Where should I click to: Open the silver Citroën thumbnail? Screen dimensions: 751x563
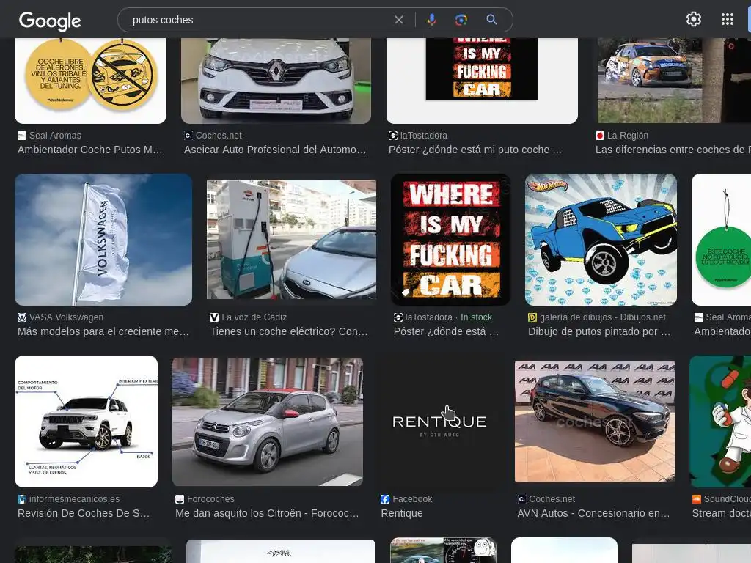267,422
